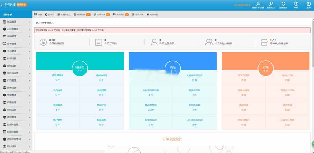This screenshot has width=314, height=153.
Task: Select 用户评论 in the shortcut toolbar
Action: 121,15
